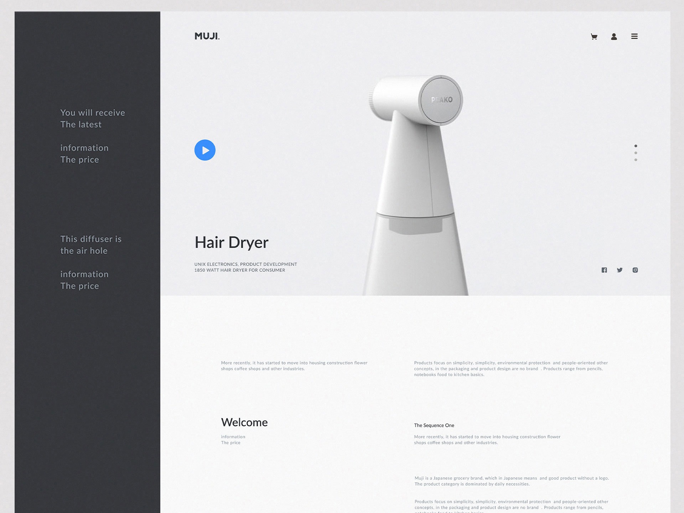
Task: Click the MUJI. logo
Action: (207, 36)
